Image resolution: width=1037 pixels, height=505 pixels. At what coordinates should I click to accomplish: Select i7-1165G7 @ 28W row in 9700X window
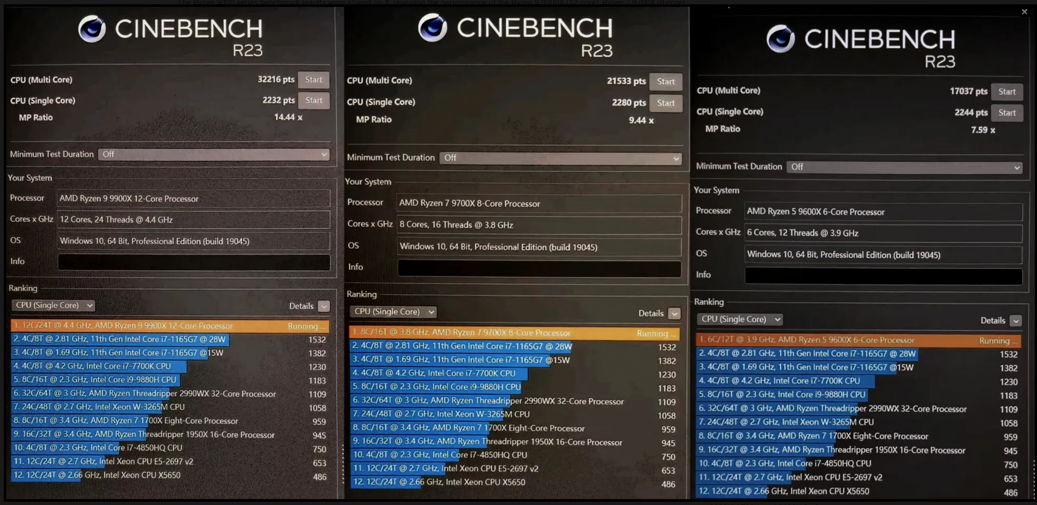point(514,347)
